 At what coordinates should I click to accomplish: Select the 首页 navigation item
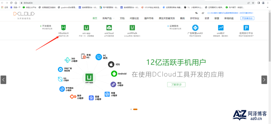coord(95,18)
